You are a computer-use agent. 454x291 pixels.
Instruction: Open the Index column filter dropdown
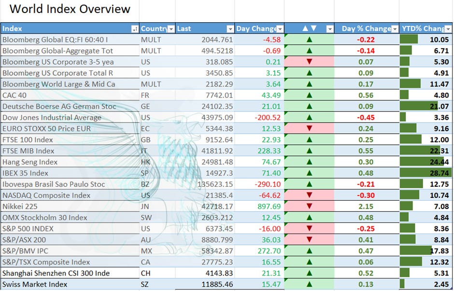point(135,29)
